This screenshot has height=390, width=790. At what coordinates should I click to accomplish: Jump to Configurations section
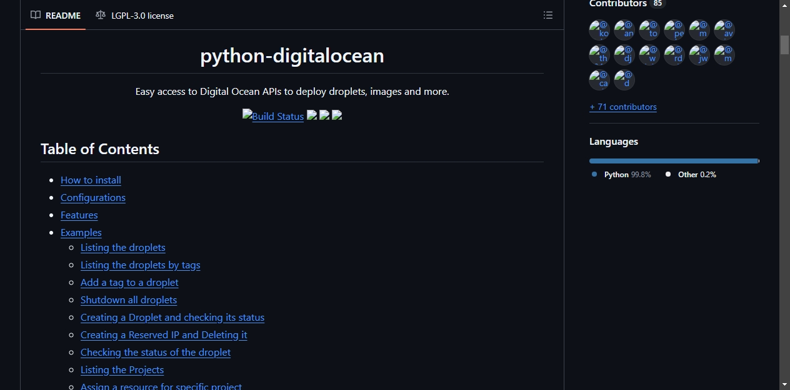click(93, 197)
